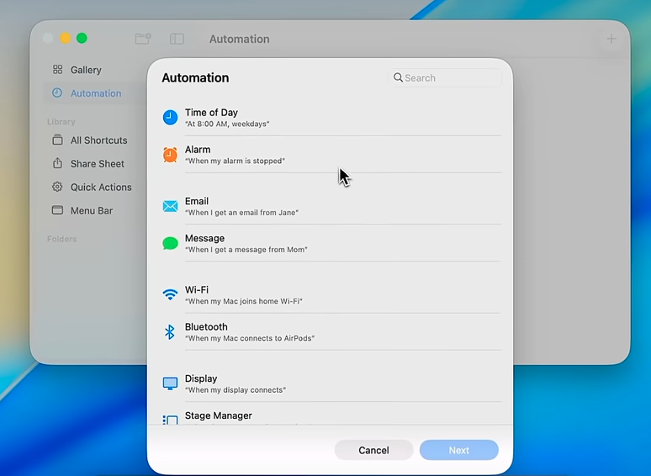Click the Automation window title
Viewport: 651px width, 476px height.
pyautogui.click(x=239, y=39)
